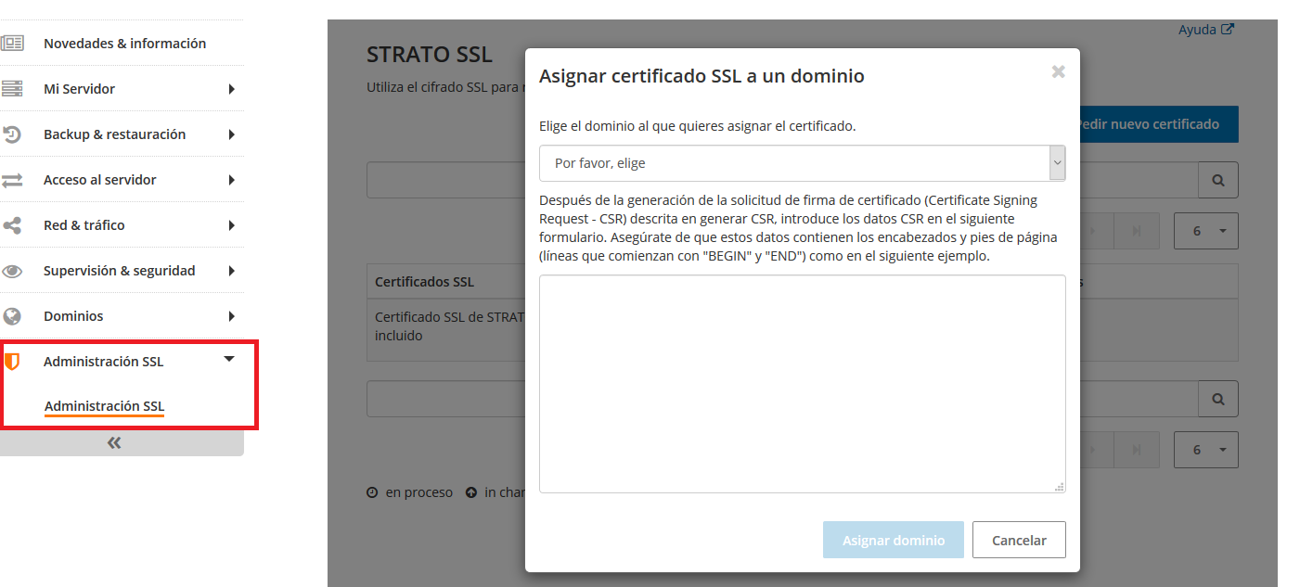Select the Novedades & información sidebar icon
The image size is (1300, 587).
13,43
